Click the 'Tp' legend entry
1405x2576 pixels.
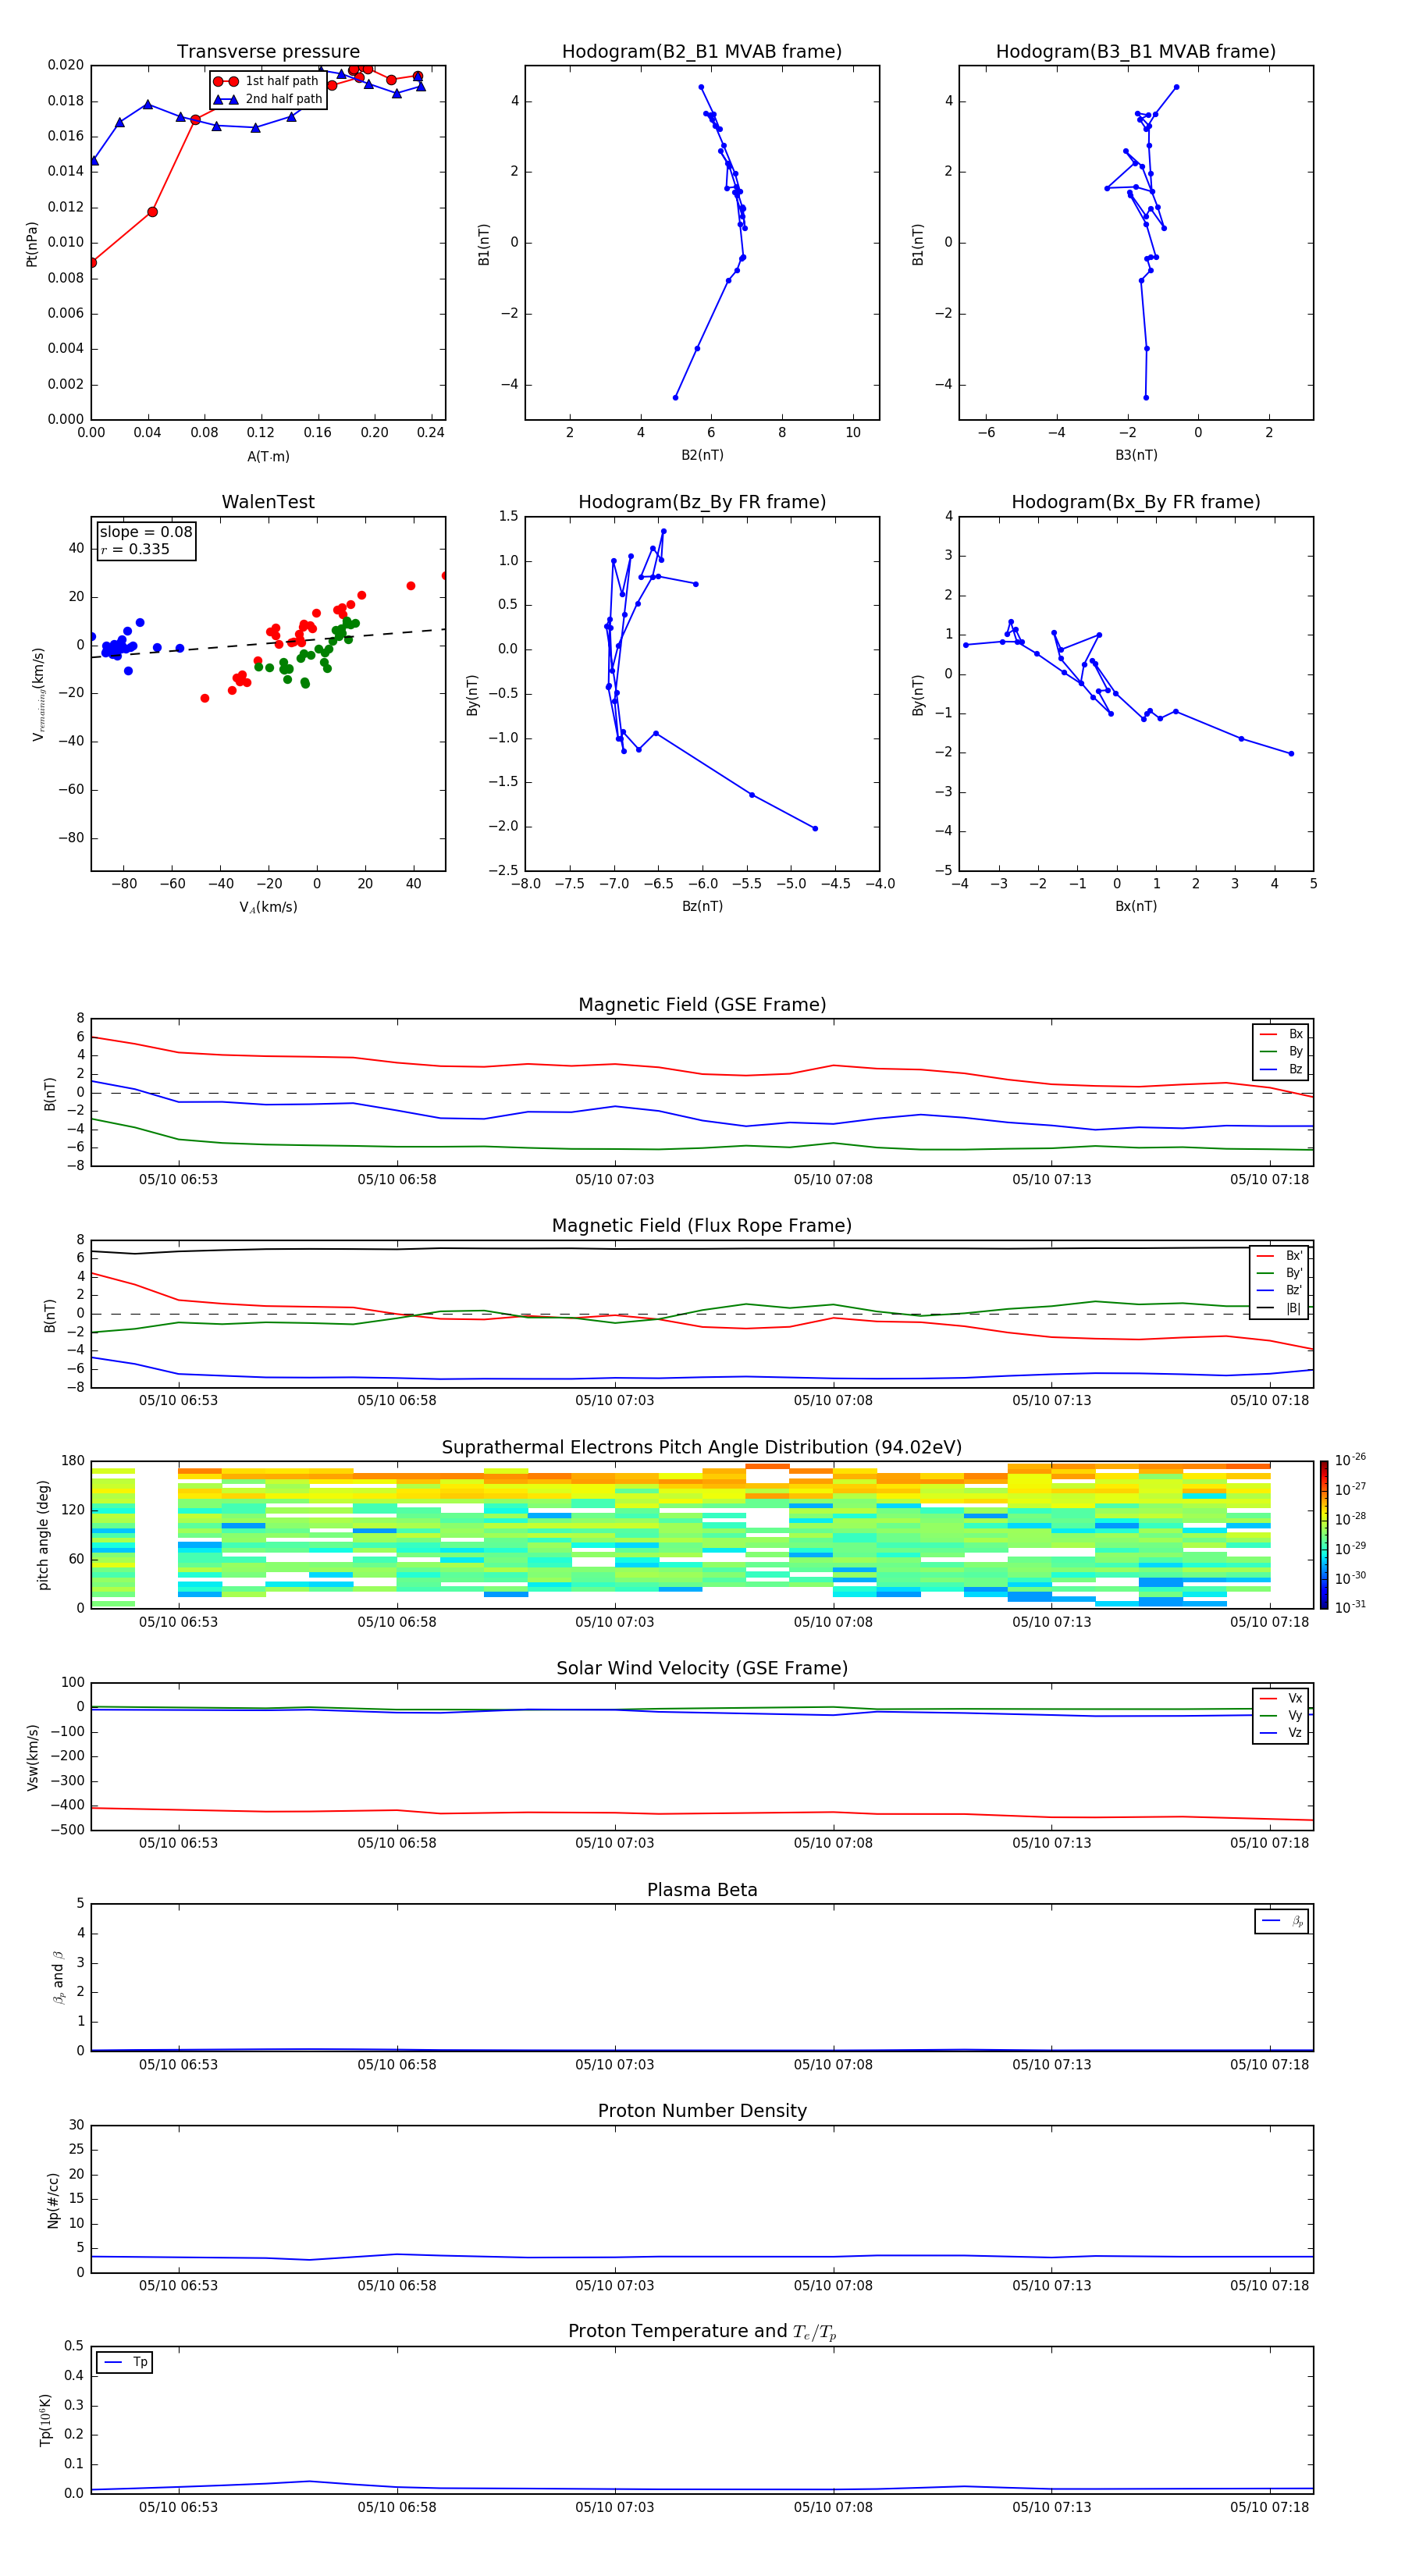point(125,2362)
